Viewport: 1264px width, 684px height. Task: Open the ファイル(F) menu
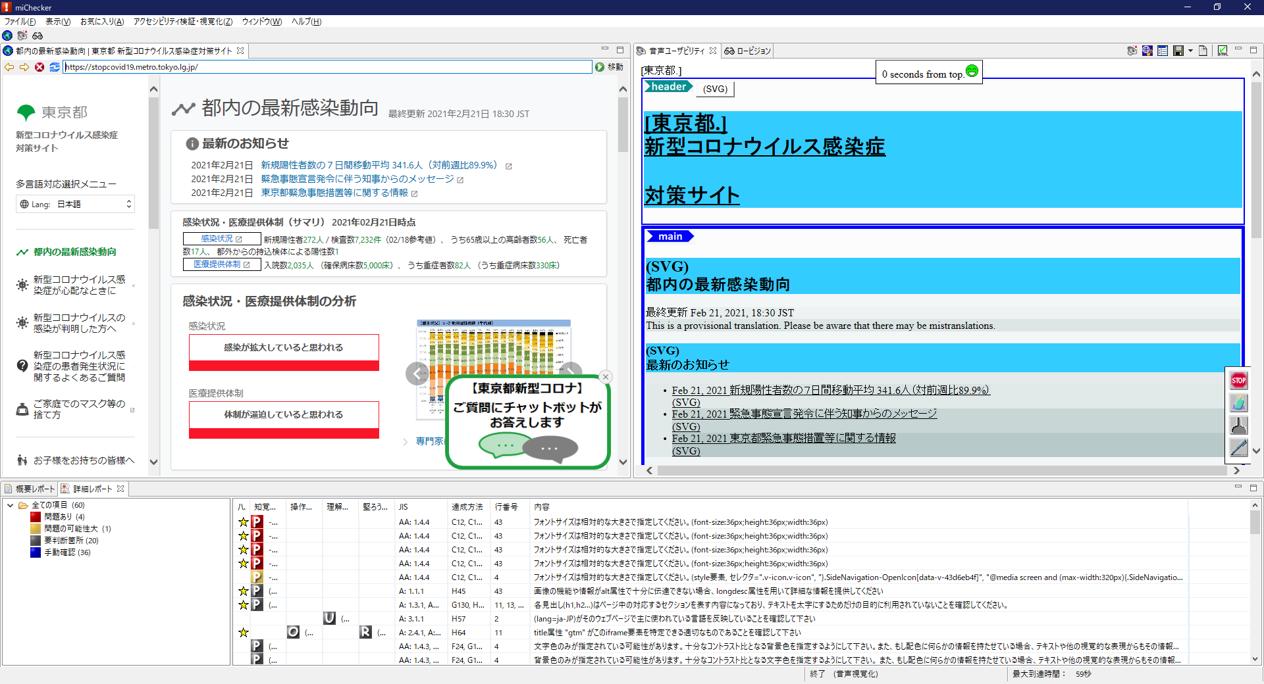click(20, 22)
